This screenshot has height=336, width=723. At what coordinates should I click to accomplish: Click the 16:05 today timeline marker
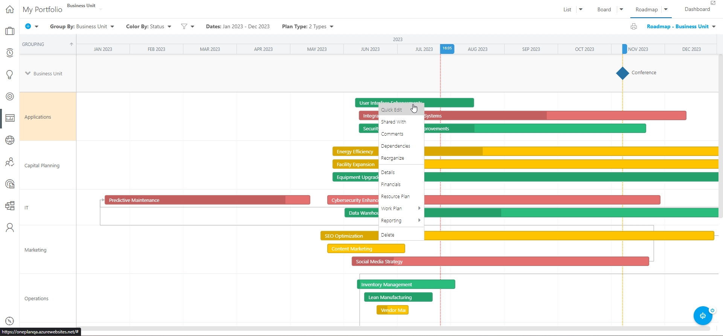click(x=447, y=48)
